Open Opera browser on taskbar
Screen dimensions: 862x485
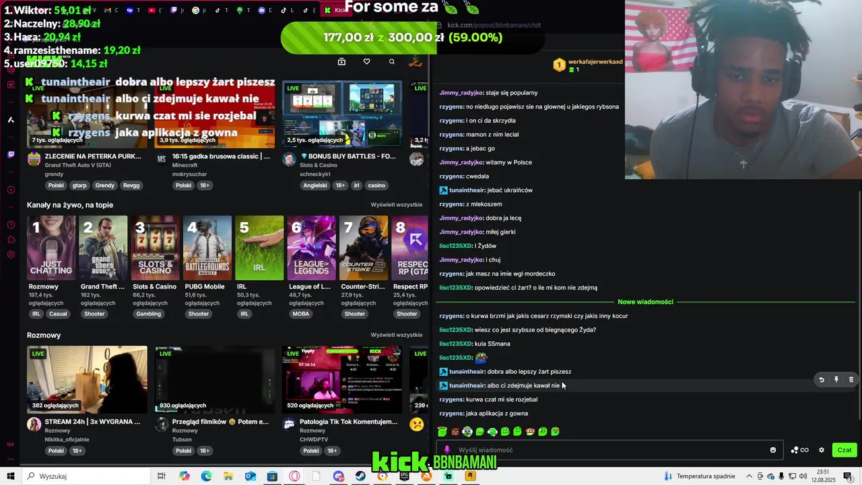[x=294, y=476]
